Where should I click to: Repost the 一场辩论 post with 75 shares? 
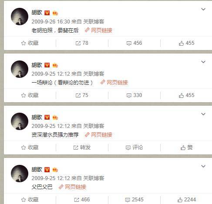[82, 95]
